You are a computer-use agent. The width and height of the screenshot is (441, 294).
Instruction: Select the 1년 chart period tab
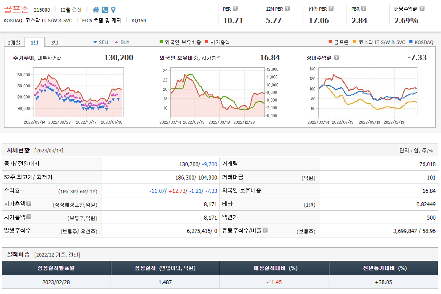click(x=34, y=42)
